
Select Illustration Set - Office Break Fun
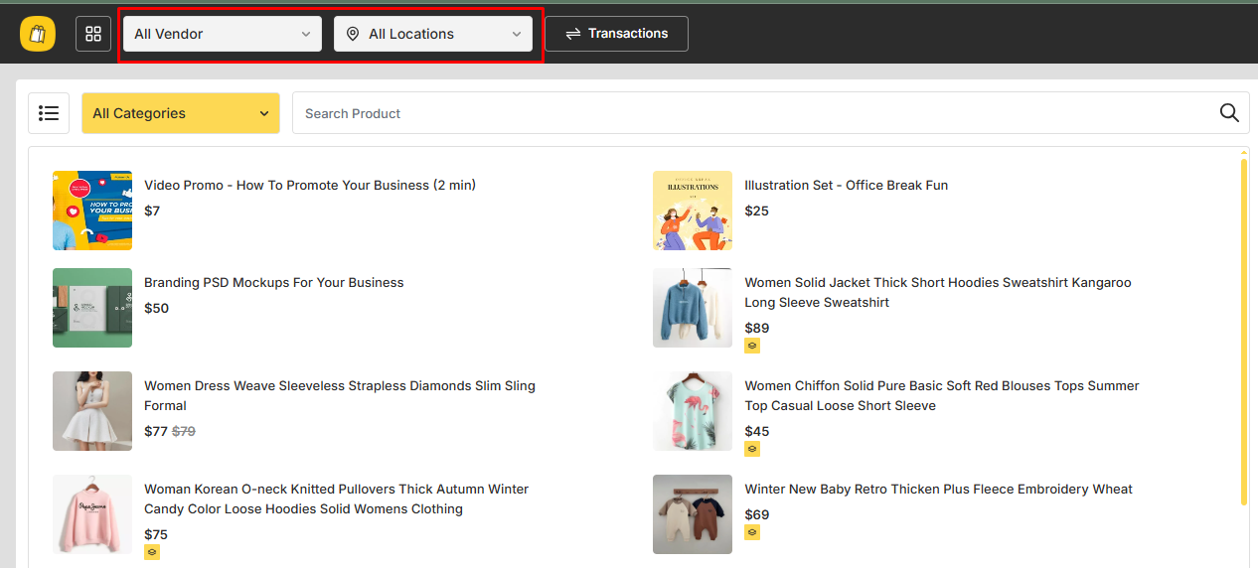click(846, 186)
